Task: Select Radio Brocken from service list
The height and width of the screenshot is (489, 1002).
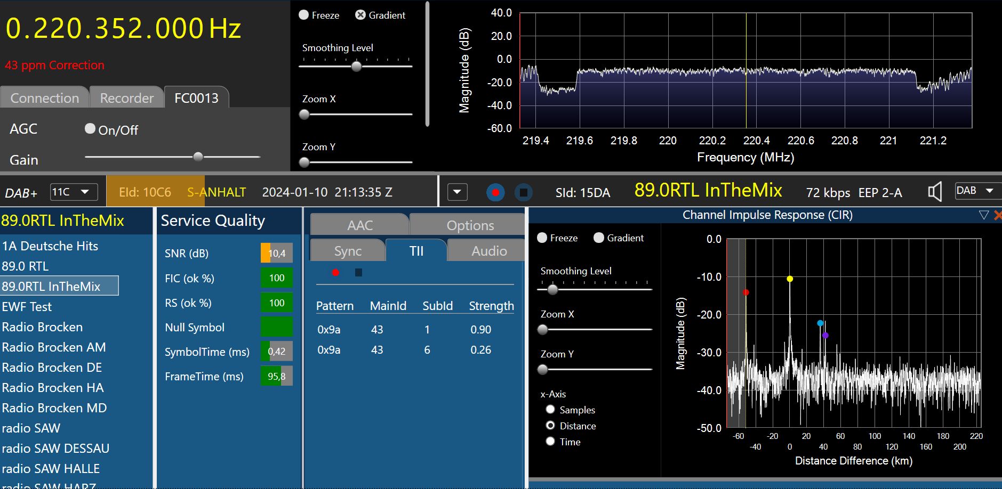Action: [42, 327]
